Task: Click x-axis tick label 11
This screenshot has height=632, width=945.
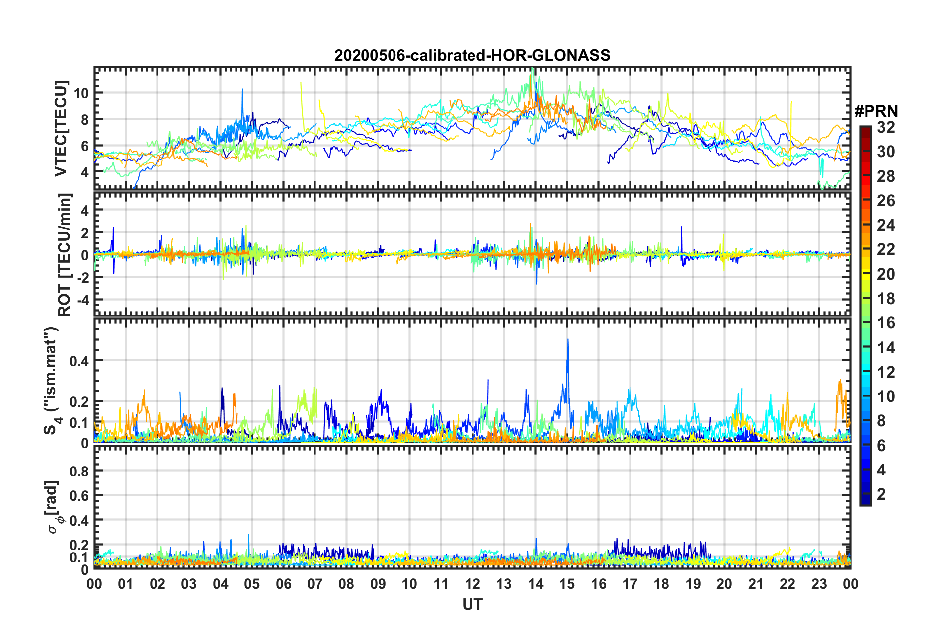Action: tap(441, 584)
